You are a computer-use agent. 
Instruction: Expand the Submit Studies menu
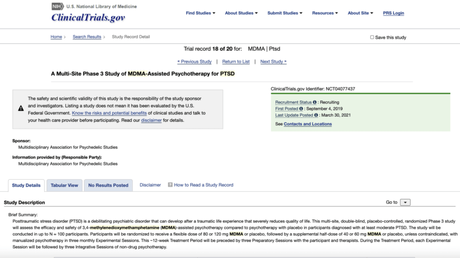(x=285, y=13)
